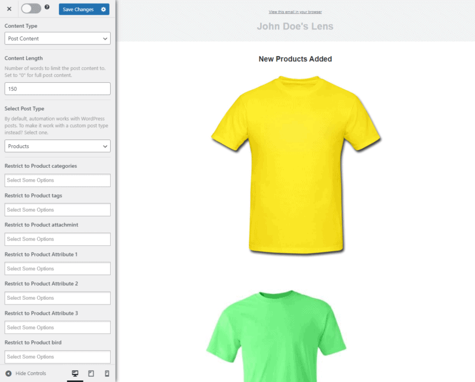The width and height of the screenshot is (475, 382).
Task: Select the Content Length input showing 150
Action: point(57,88)
